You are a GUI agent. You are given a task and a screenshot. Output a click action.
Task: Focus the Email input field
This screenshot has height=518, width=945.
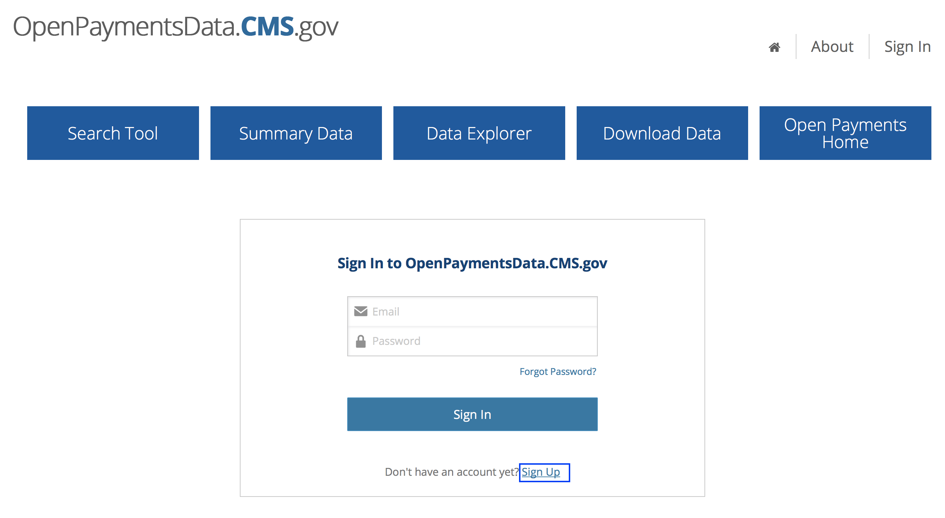(x=472, y=311)
